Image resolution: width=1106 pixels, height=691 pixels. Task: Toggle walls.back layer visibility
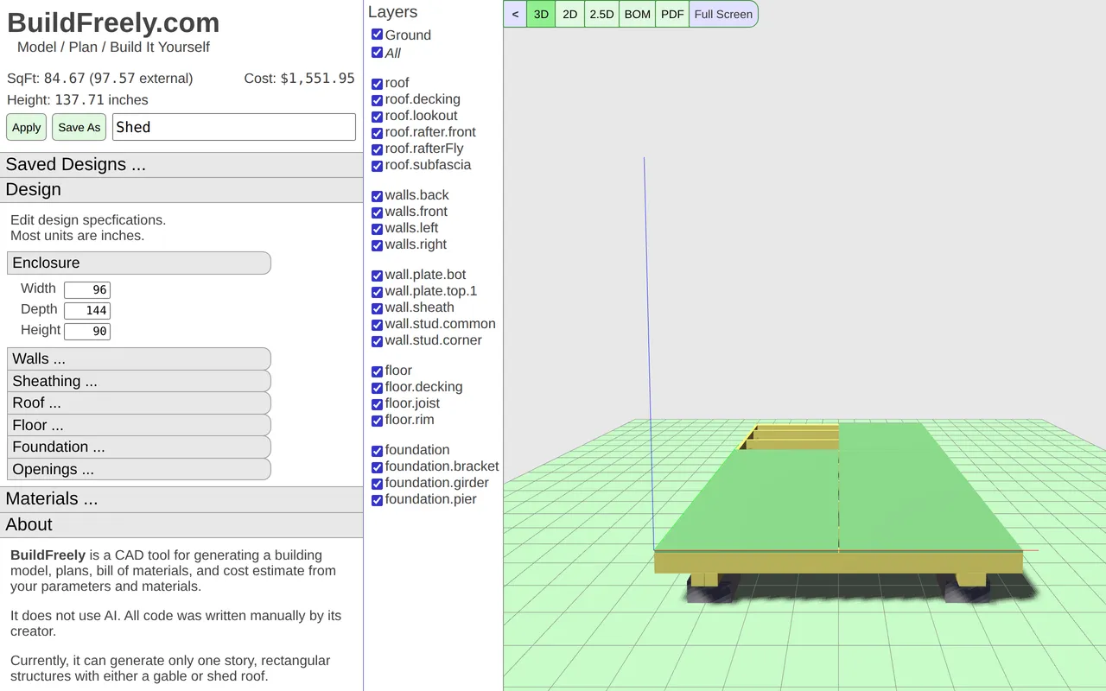click(x=377, y=196)
